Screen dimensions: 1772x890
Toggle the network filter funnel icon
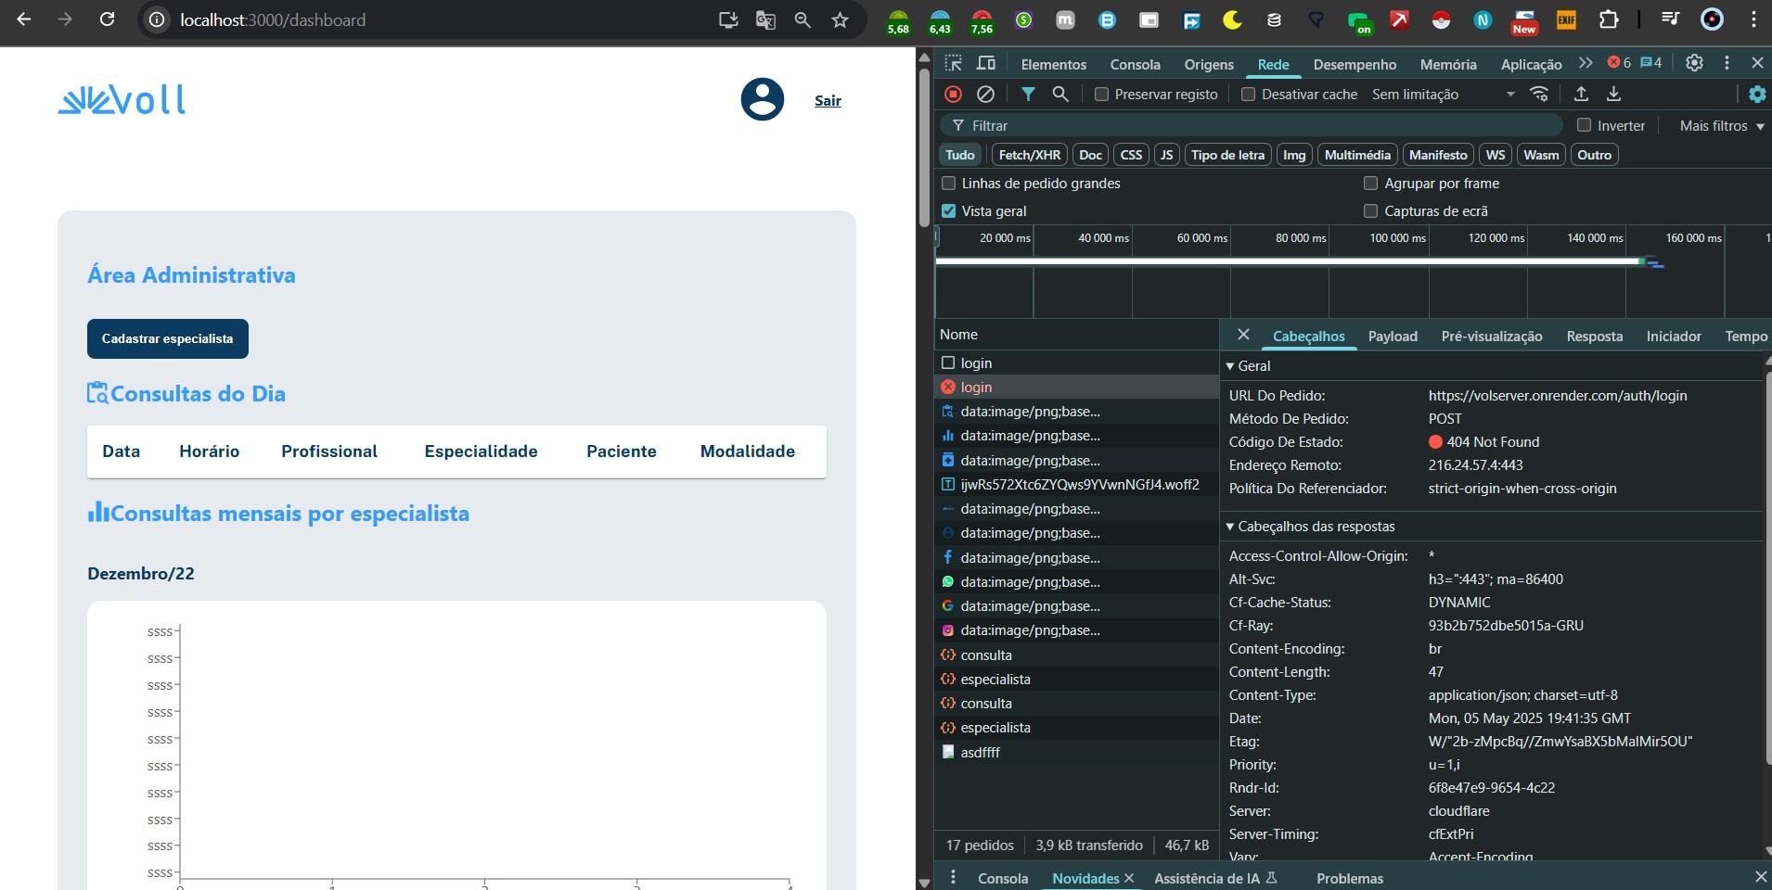[x=1028, y=95]
